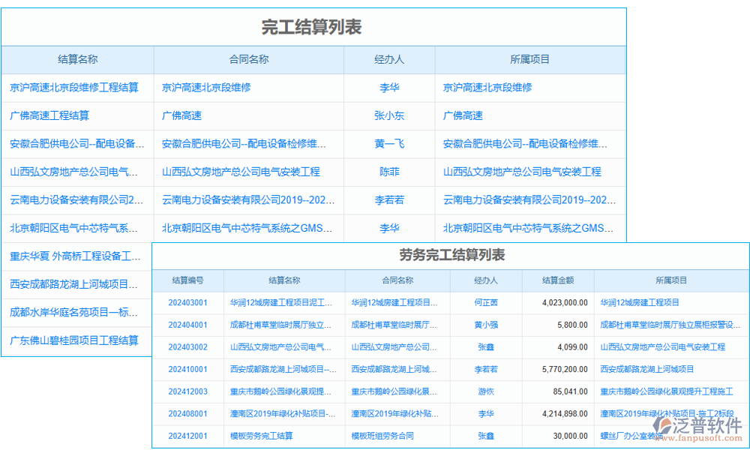This screenshot has width=750, height=450.
Task: View the 广东佛山碧桂园项目工程结算 record
Action: [x=75, y=341]
